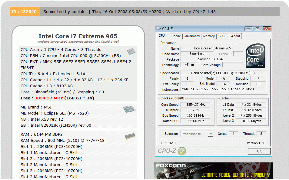
Task: Click the Bus Speed value 160.61 MHz
Action: pyautogui.click(x=196, y=116)
